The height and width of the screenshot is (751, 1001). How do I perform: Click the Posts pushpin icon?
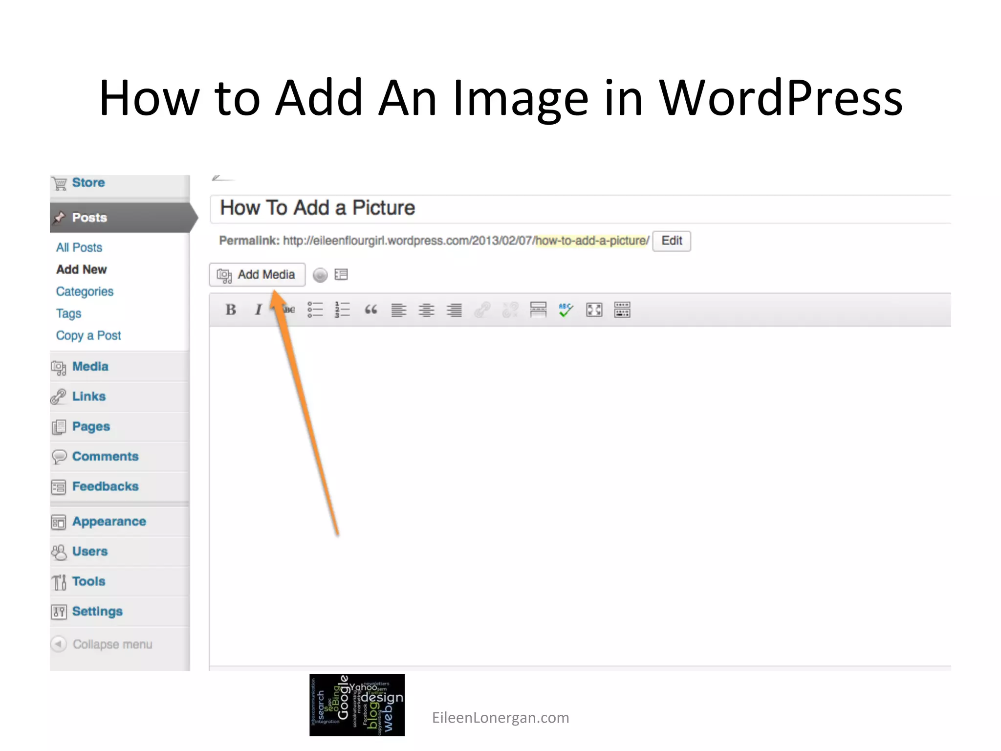coord(59,218)
